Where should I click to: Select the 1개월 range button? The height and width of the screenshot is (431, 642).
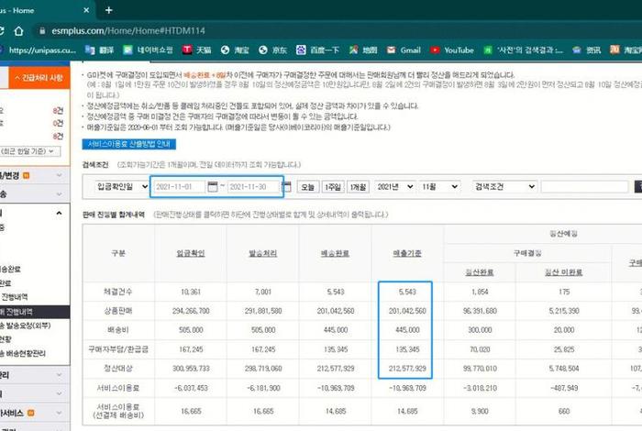359,187
